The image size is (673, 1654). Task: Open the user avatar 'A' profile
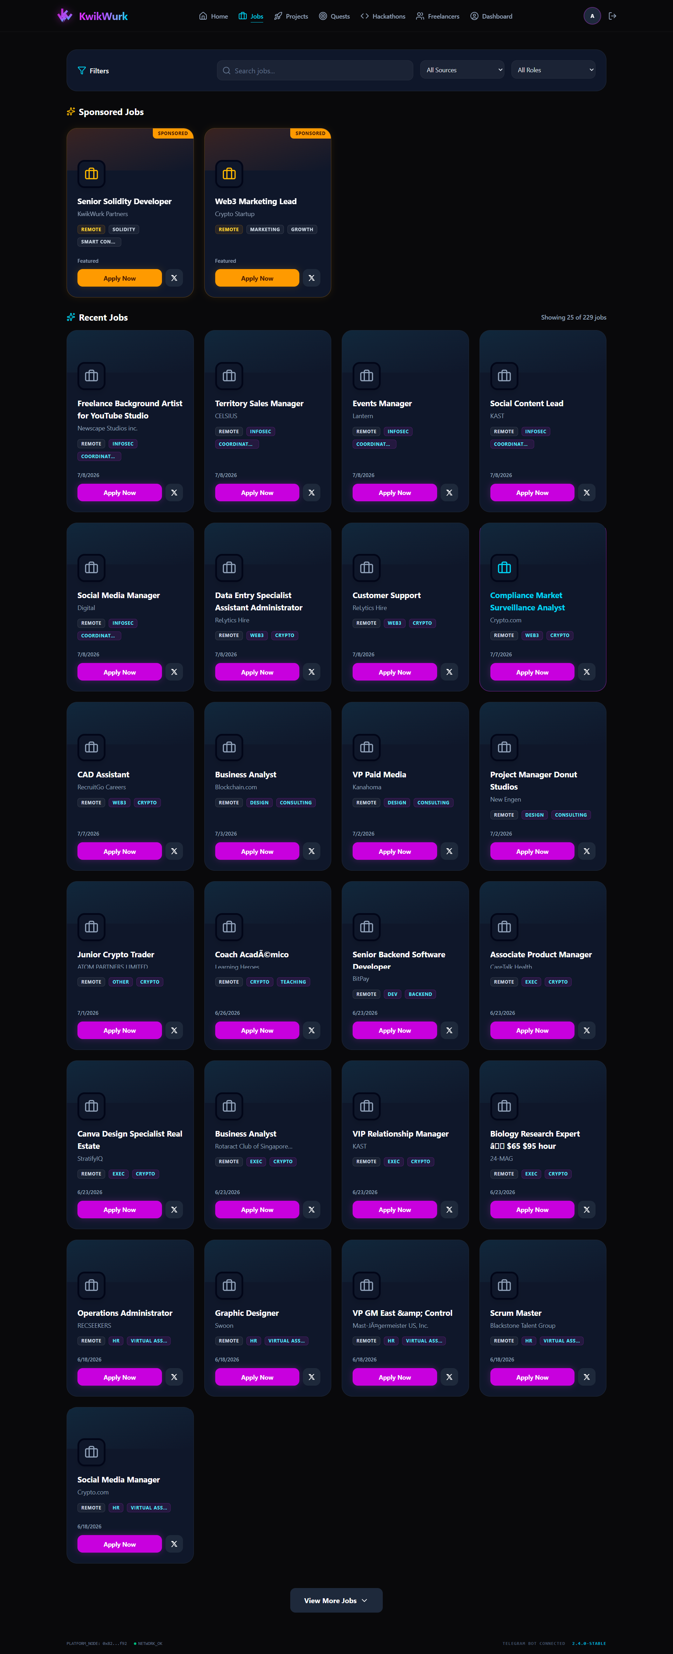[x=592, y=16]
